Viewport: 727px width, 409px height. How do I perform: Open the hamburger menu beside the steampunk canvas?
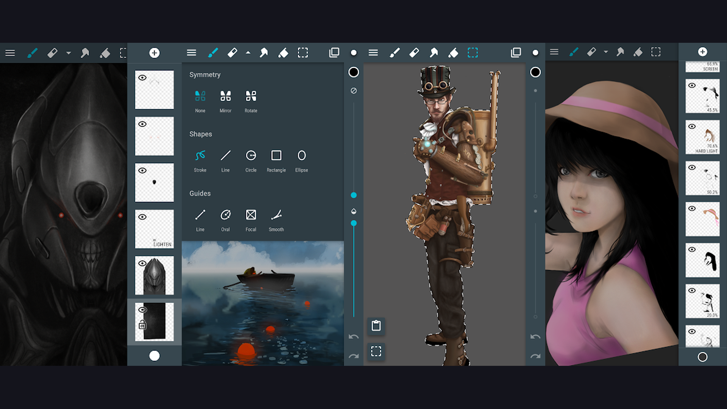click(373, 53)
